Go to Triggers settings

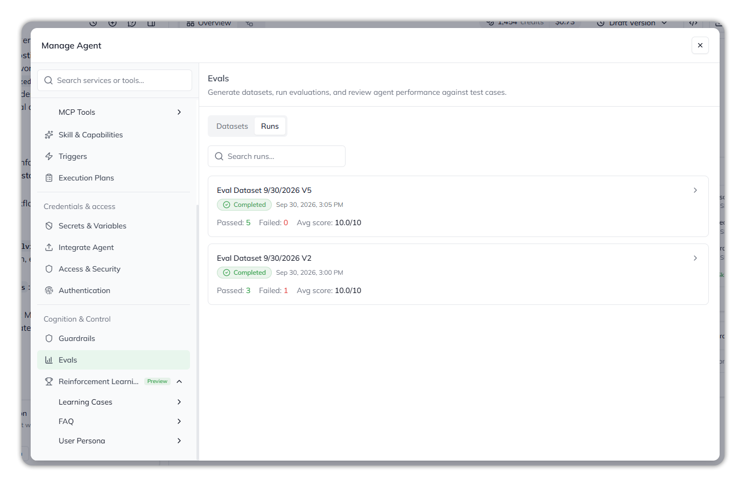pyautogui.click(x=114, y=156)
